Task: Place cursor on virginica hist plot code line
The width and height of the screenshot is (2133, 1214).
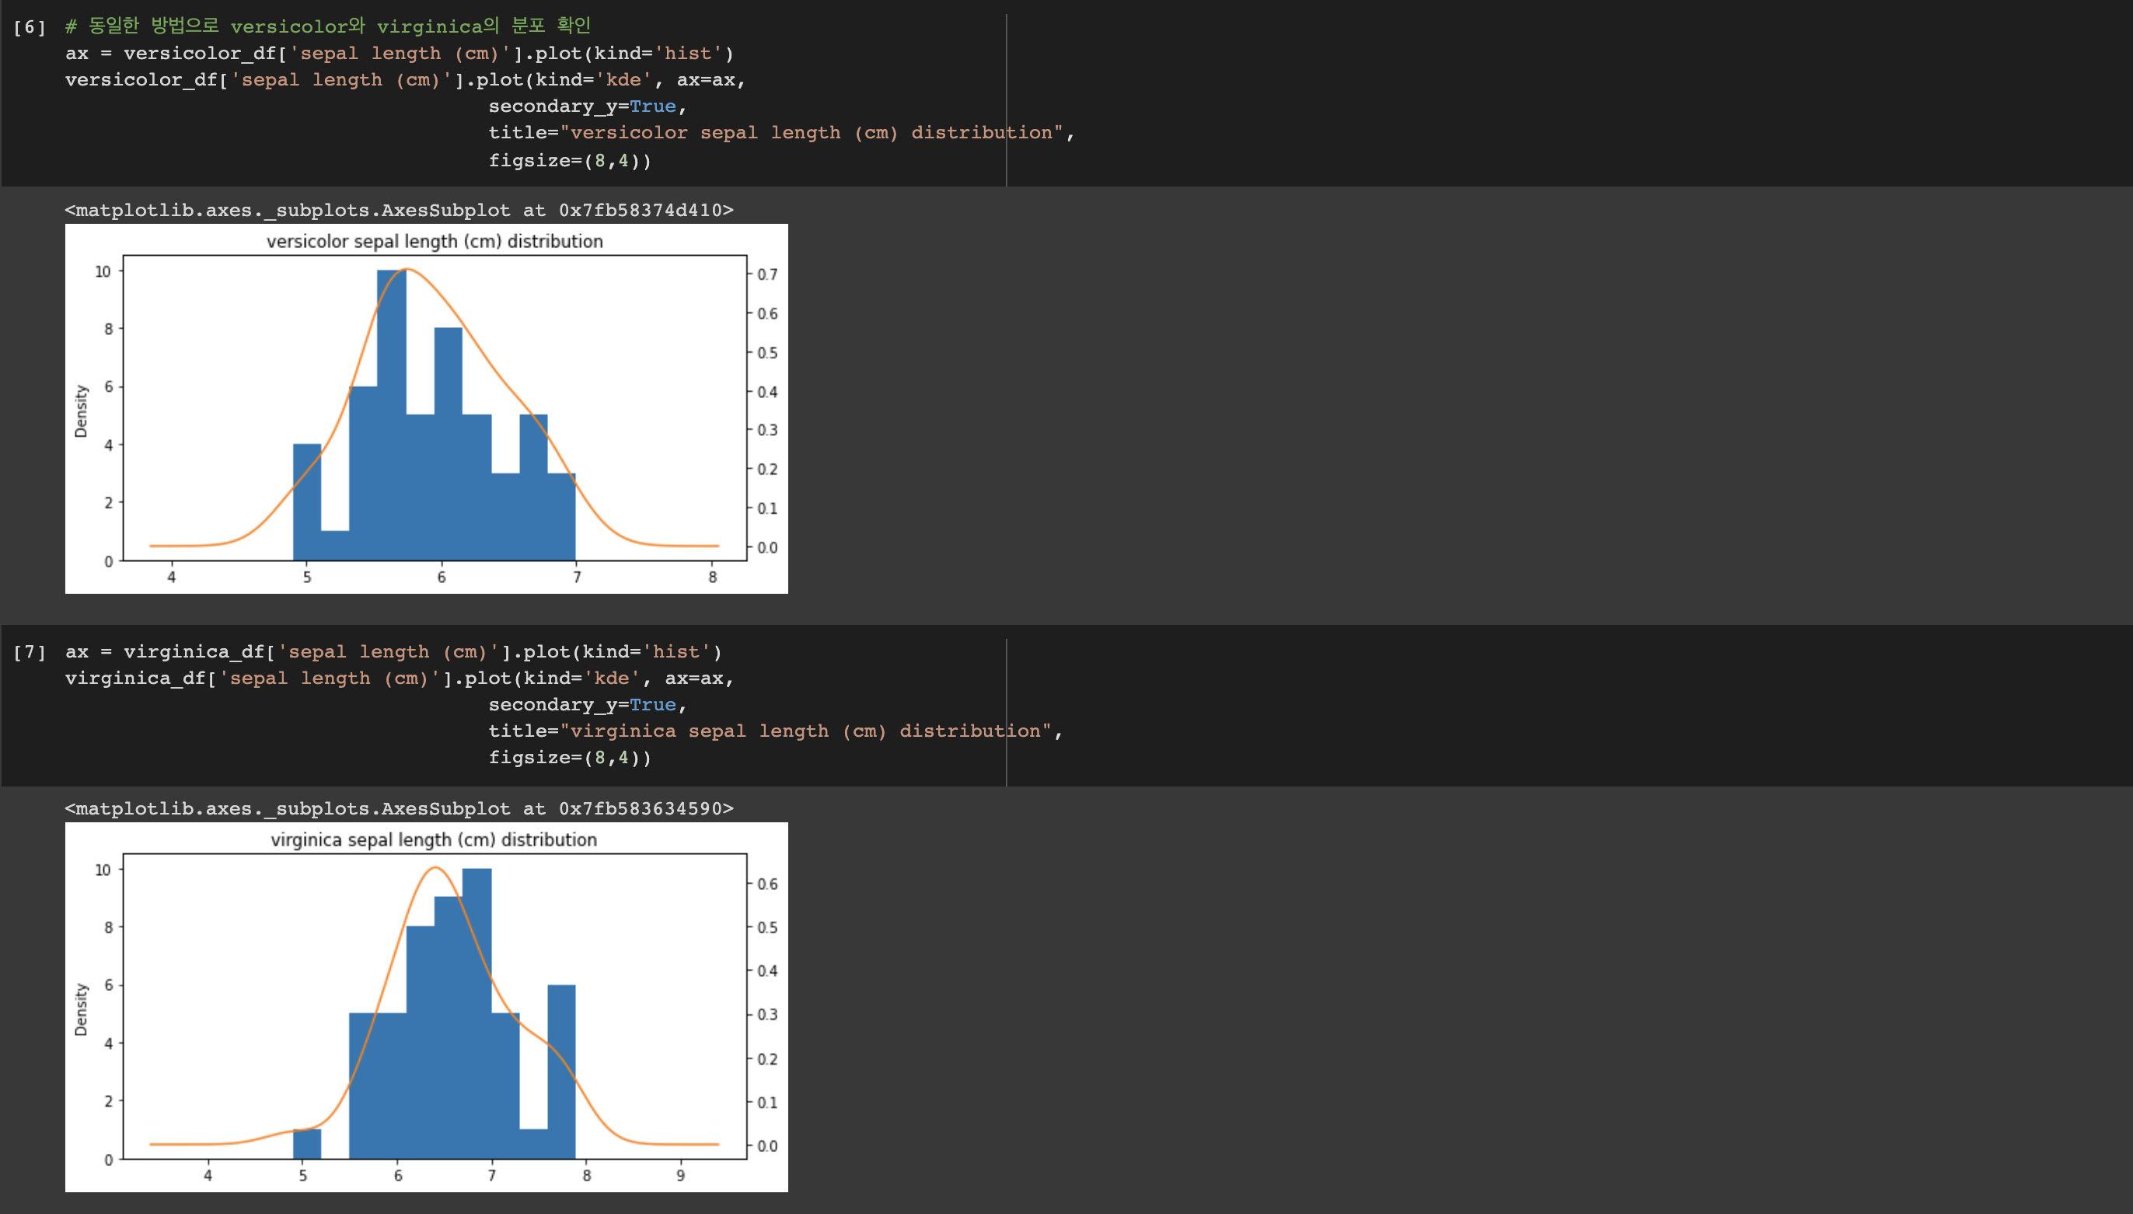Action: pyautogui.click(x=393, y=652)
